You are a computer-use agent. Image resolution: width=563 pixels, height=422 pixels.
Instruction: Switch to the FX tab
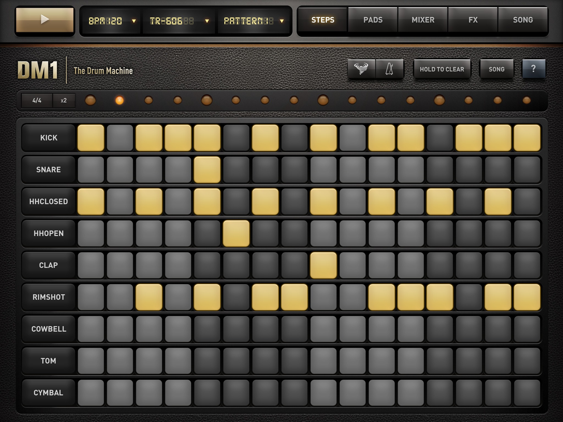click(473, 20)
